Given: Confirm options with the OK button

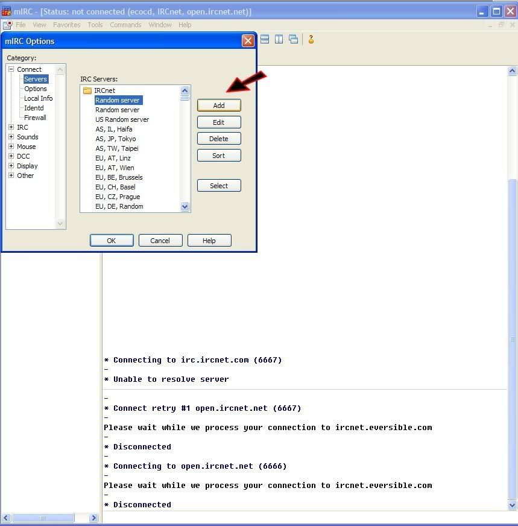Looking at the screenshot, I should (112, 241).
